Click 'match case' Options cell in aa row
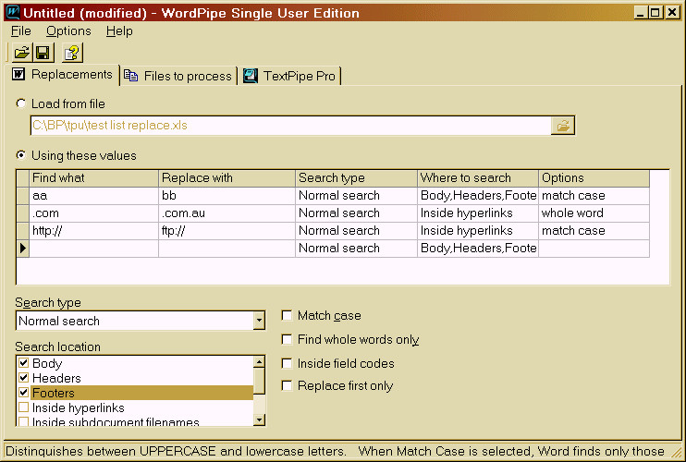This screenshot has height=462, width=686. click(x=594, y=196)
